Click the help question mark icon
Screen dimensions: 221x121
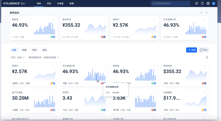[202, 3]
